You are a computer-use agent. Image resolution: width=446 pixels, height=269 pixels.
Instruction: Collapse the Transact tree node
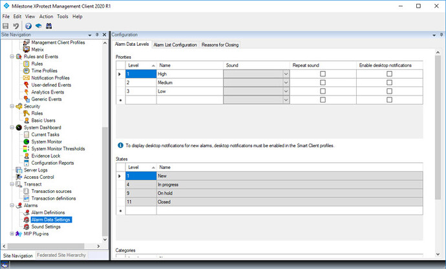pyautogui.click(x=12, y=184)
